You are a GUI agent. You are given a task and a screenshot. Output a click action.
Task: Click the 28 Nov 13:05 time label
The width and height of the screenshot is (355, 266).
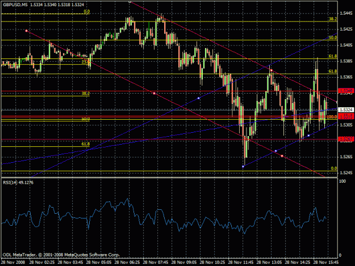[269, 263]
